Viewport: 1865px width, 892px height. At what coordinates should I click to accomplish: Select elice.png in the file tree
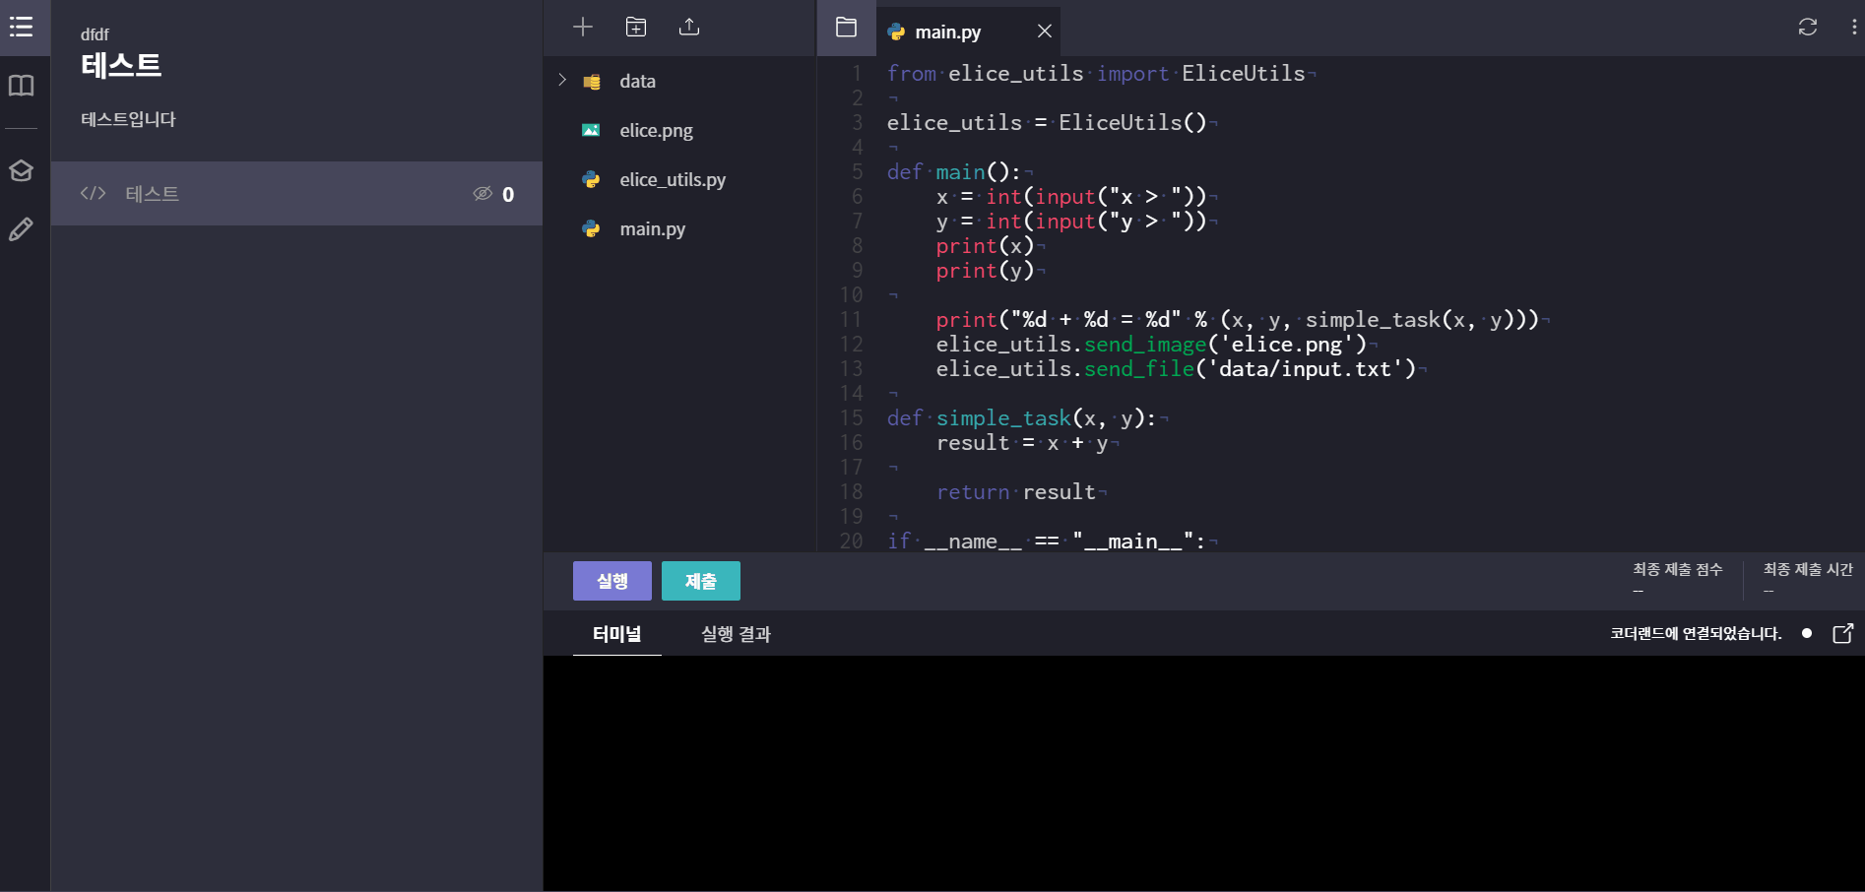coord(656,131)
